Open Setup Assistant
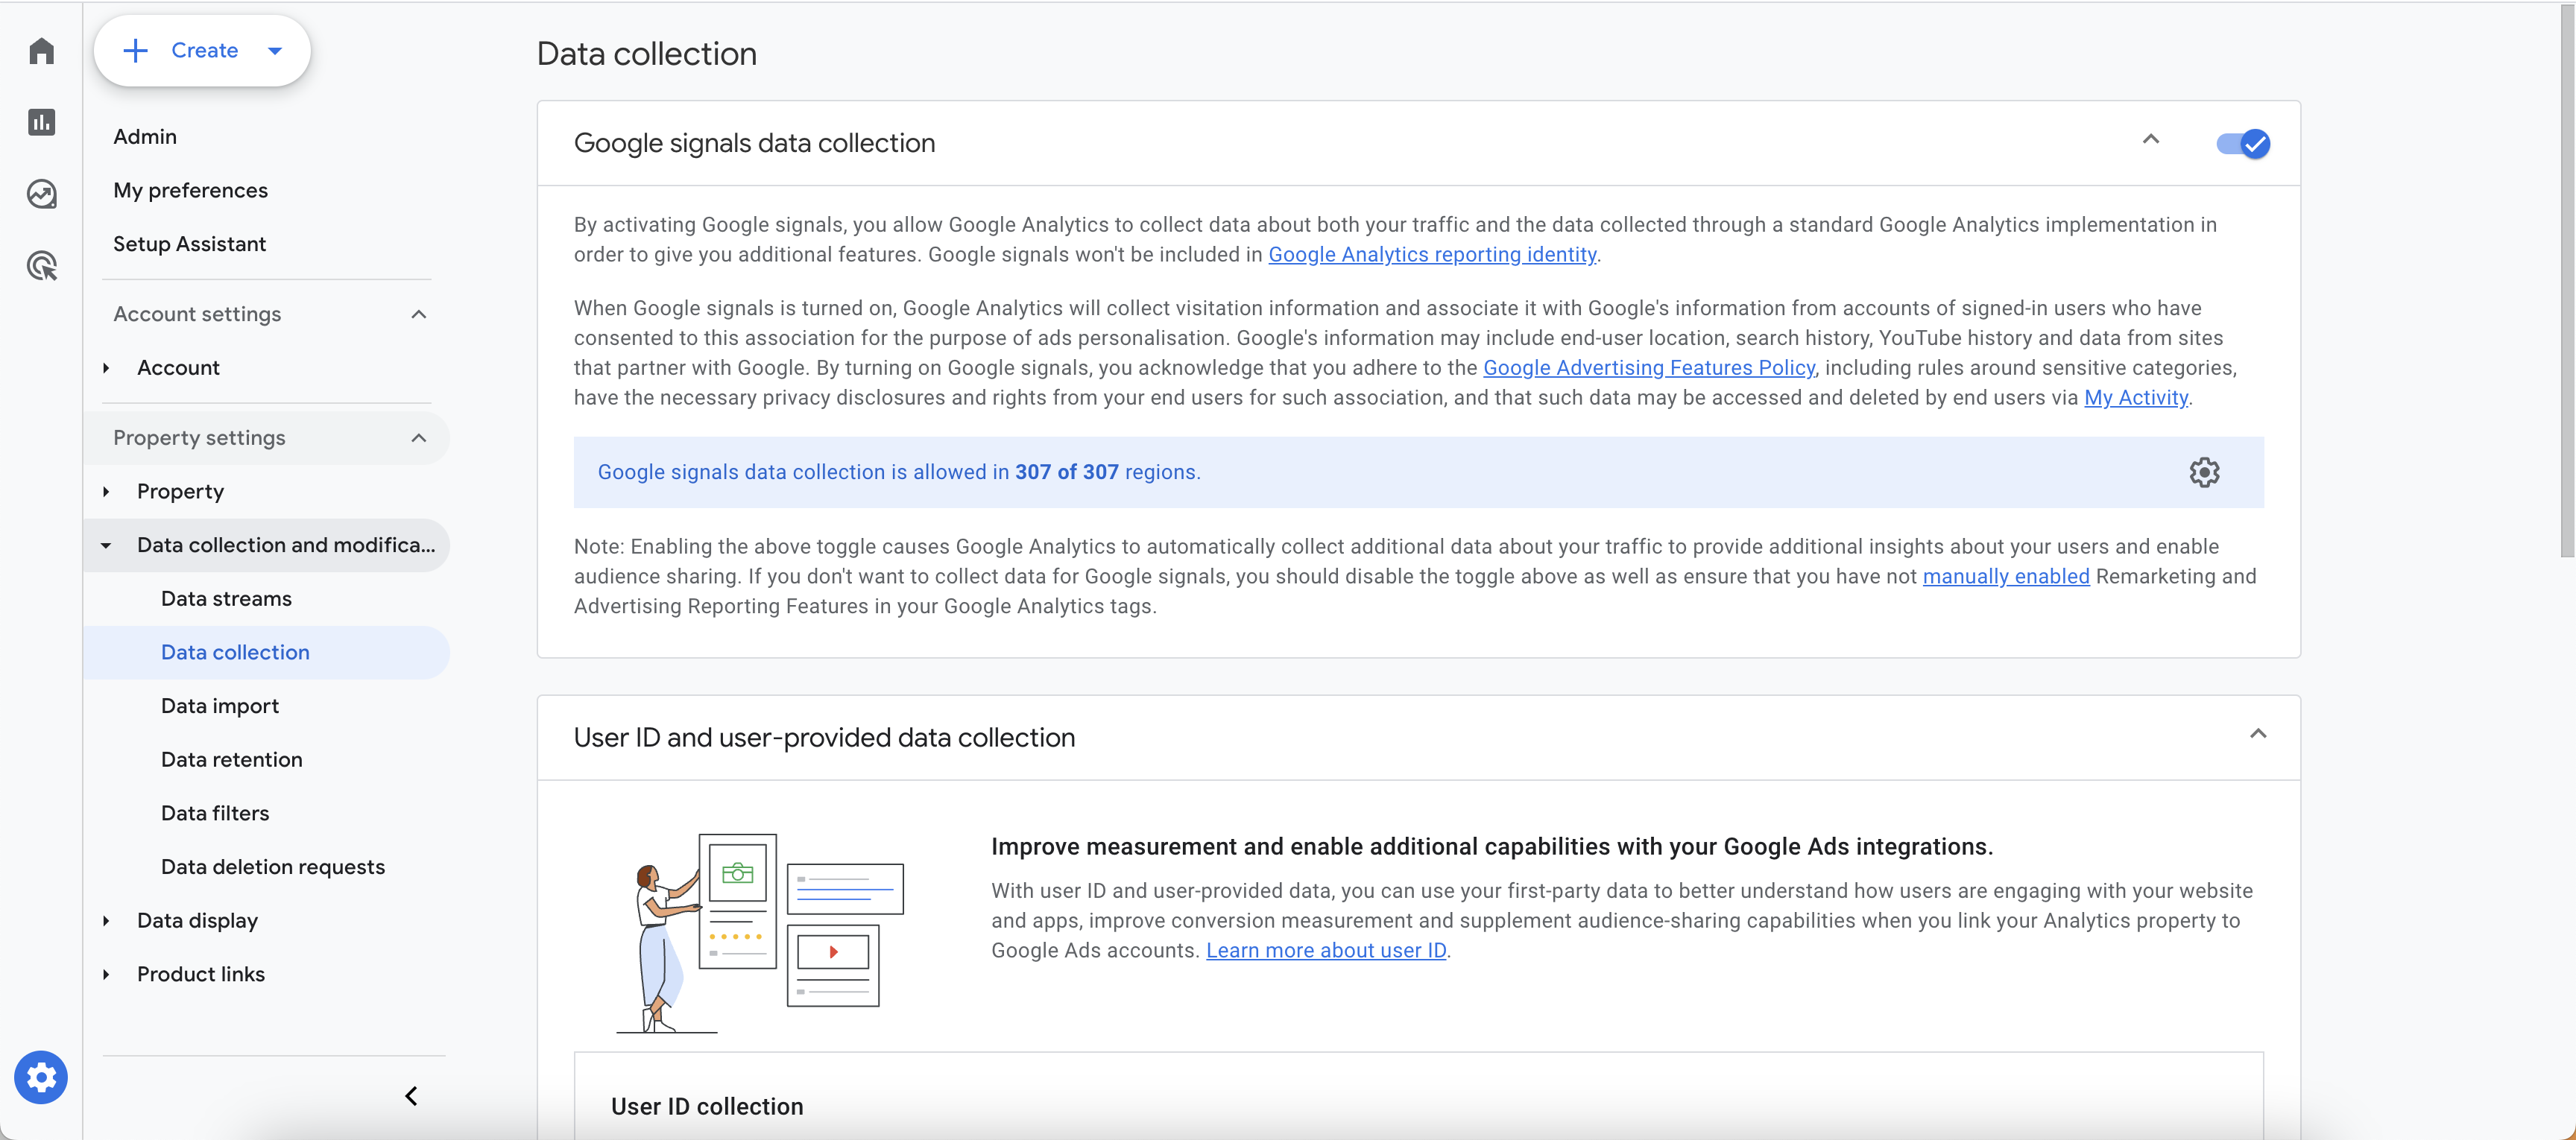 tap(189, 244)
